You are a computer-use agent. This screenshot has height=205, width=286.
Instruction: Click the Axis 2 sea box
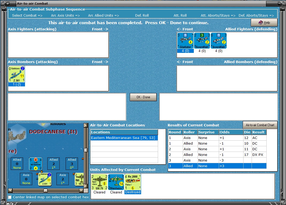point(63,179)
